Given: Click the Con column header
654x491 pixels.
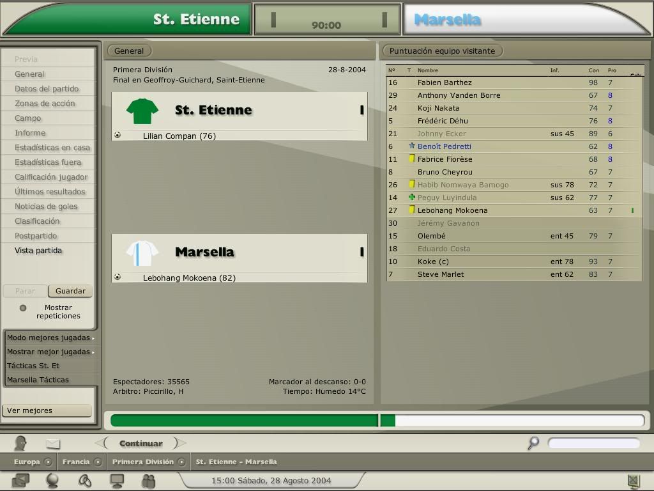Looking at the screenshot, I should (593, 70).
